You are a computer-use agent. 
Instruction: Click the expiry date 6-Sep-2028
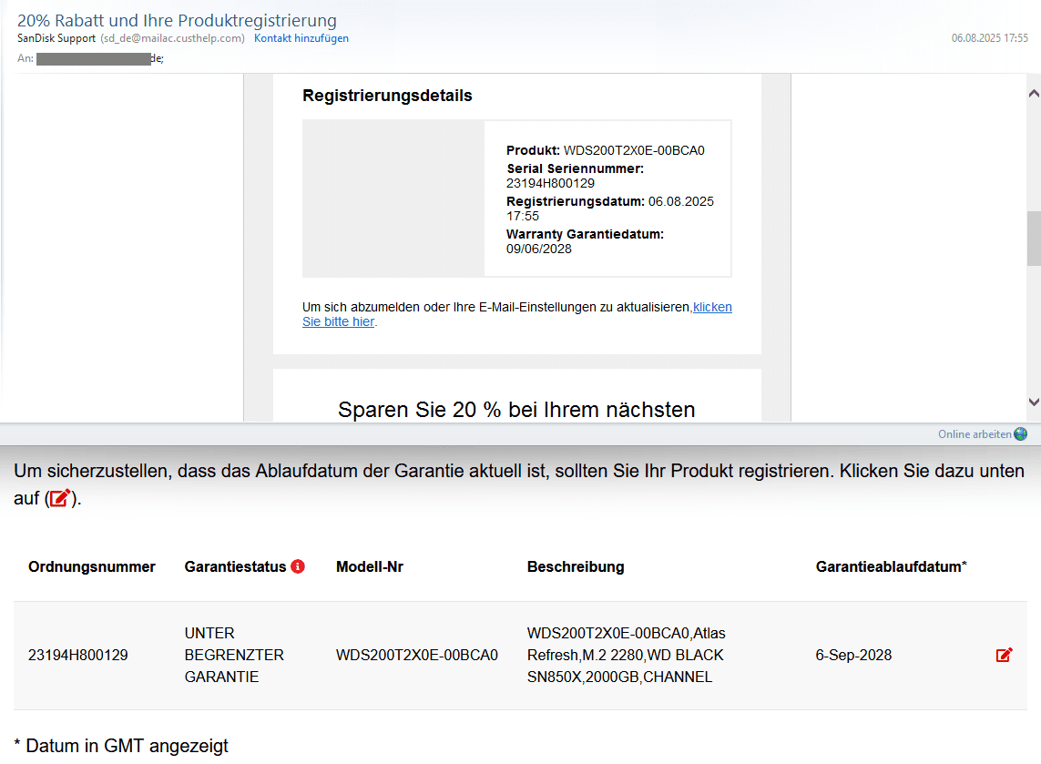point(853,655)
